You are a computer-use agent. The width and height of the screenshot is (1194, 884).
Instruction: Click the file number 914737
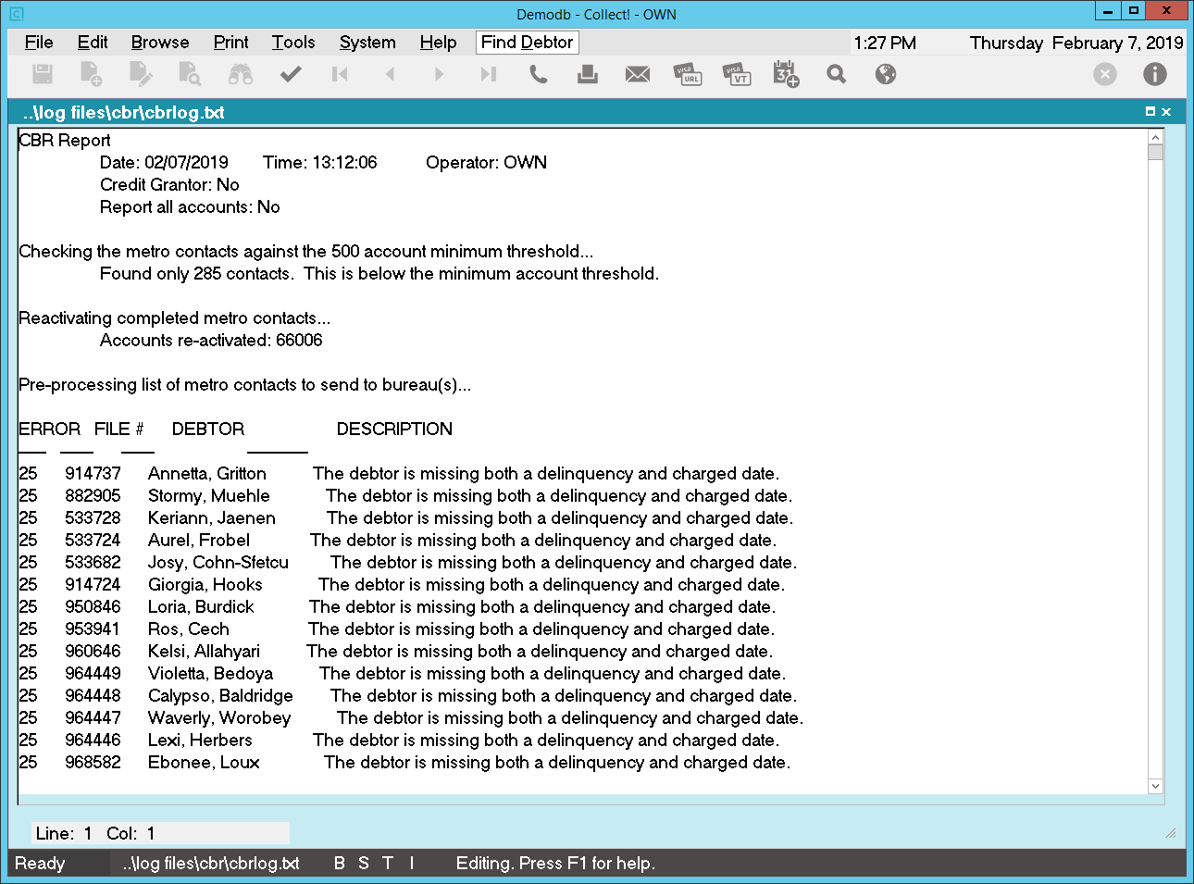93,474
